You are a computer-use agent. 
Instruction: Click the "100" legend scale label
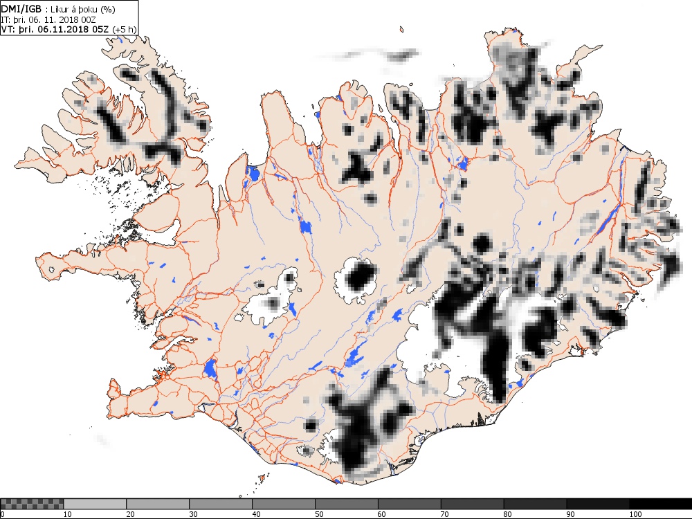pos(635,514)
